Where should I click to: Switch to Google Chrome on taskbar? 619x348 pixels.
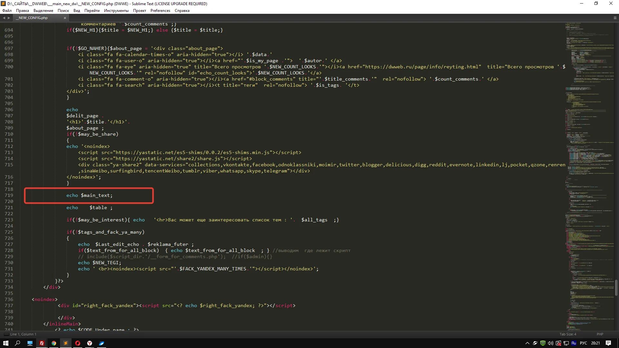[54, 343]
